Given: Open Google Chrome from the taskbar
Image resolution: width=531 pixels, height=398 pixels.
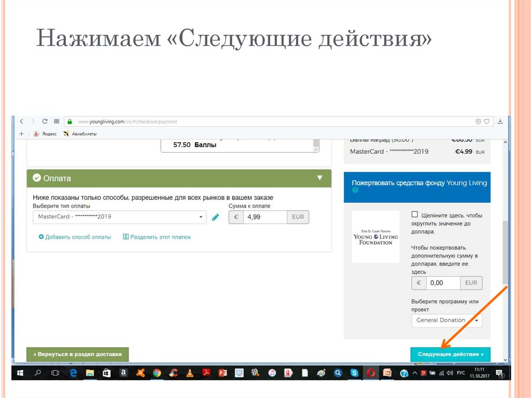Looking at the screenshot, I should (x=157, y=373).
